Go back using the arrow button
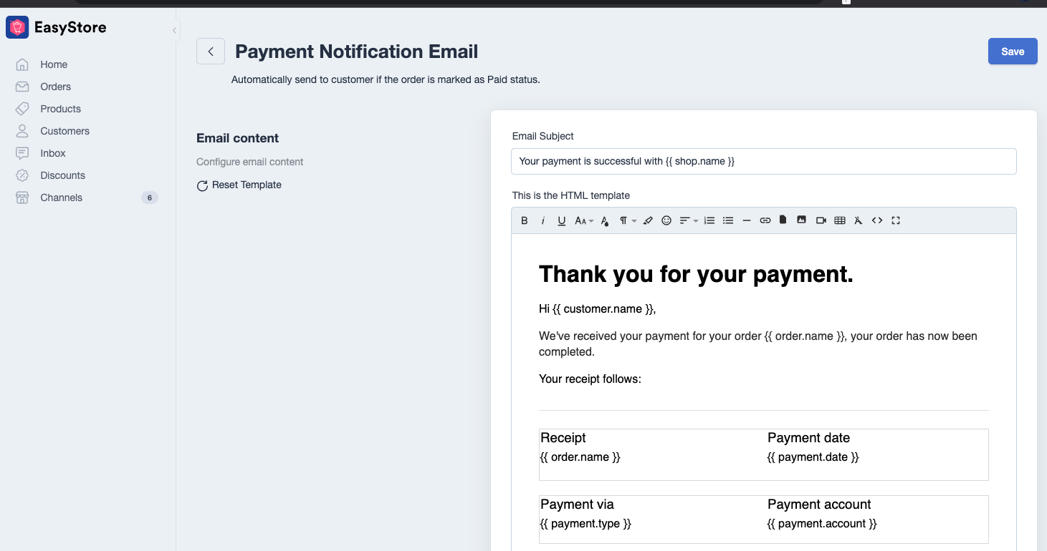This screenshot has height=551, width=1047. tap(211, 52)
